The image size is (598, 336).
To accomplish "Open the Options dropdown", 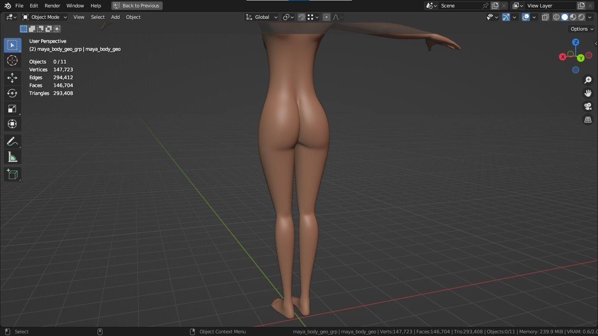I will click(582, 29).
